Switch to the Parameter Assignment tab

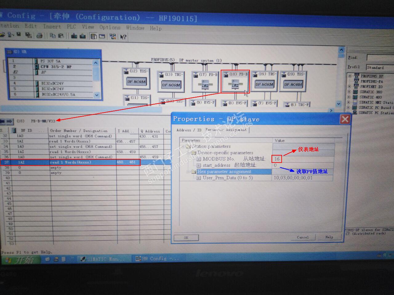tap(226, 130)
